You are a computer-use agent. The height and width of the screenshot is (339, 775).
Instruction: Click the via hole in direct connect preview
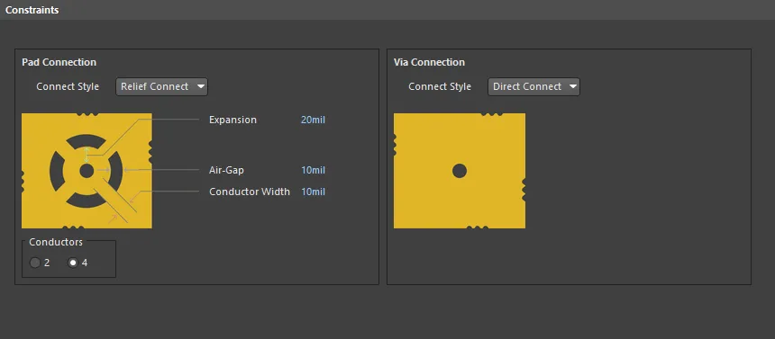click(460, 171)
